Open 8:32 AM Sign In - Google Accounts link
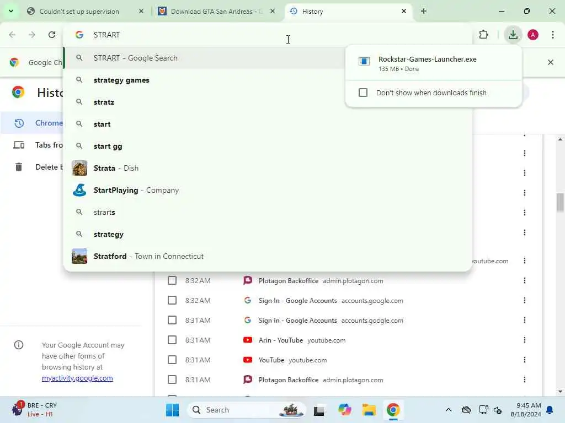Image resolution: width=565 pixels, height=423 pixels. [x=297, y=300]
